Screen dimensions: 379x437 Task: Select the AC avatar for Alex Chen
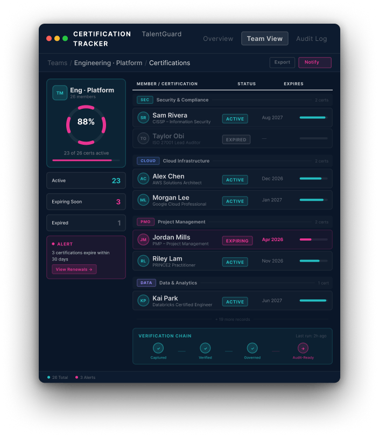click(x=143, y=179)
